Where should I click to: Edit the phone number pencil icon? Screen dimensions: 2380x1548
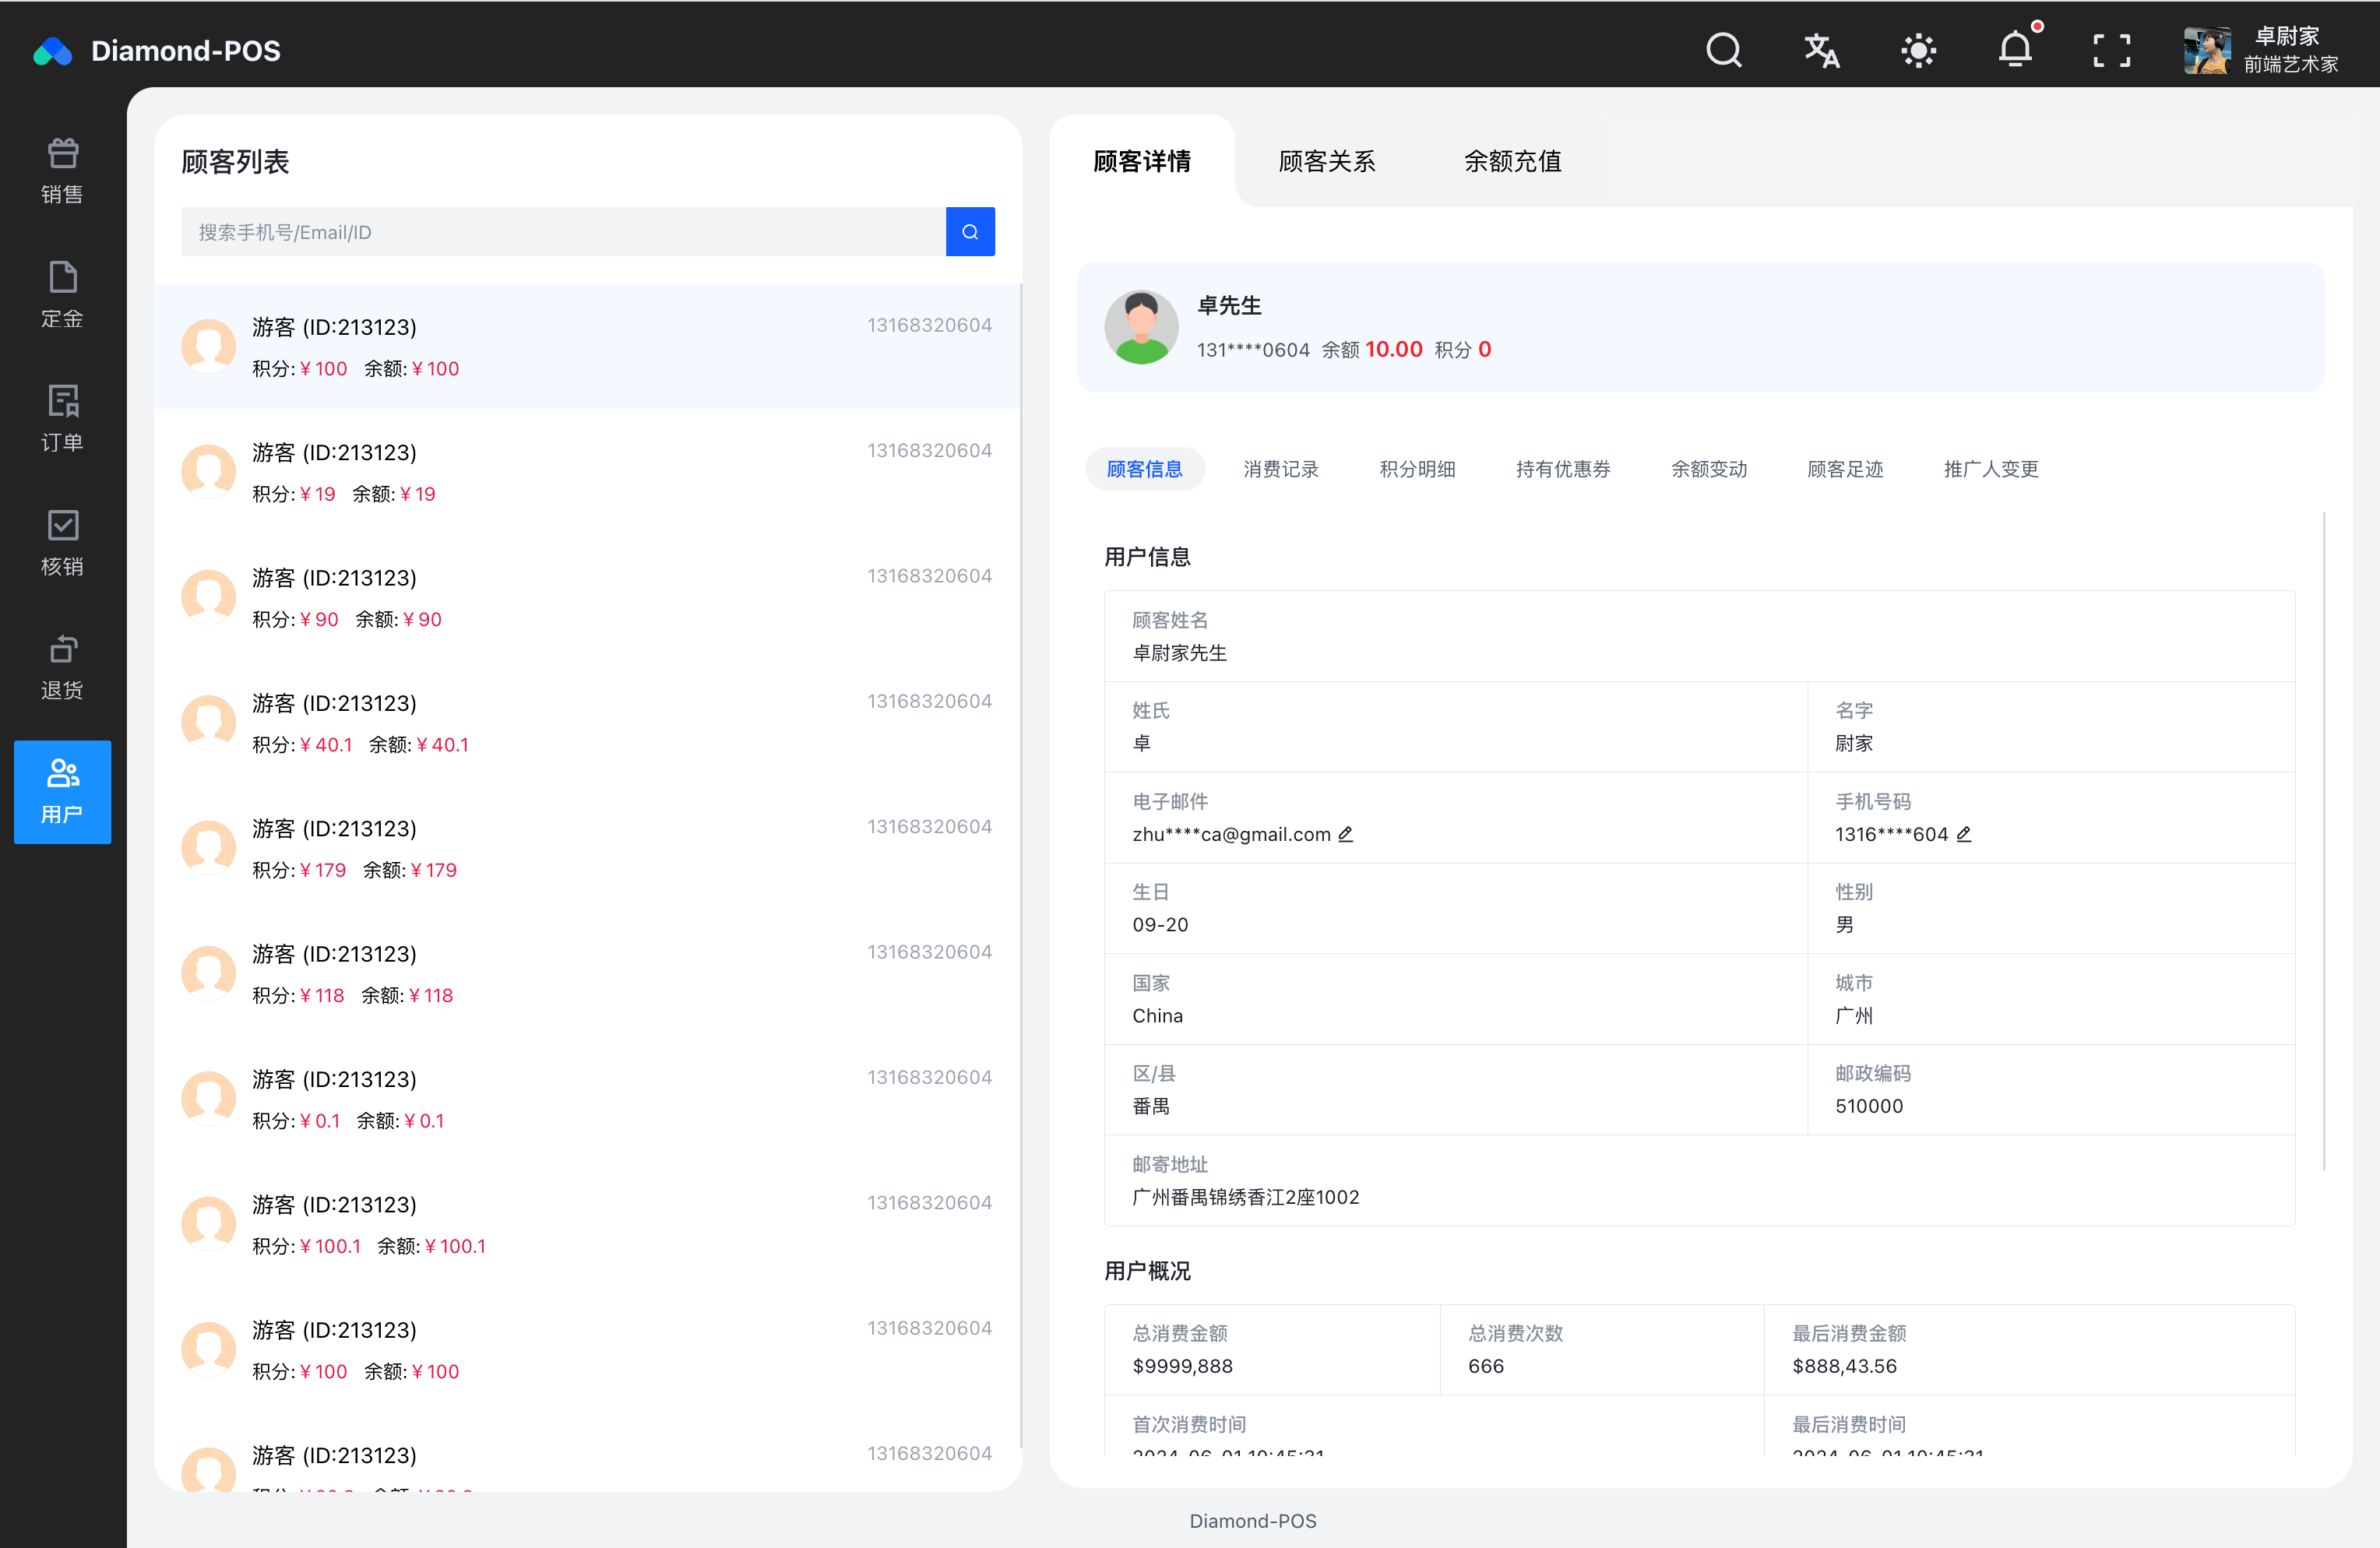tap(1964, 834)
